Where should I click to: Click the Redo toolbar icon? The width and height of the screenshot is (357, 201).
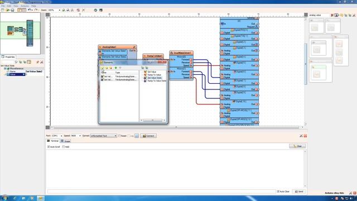pyautogui.click(x=36, y=10)
